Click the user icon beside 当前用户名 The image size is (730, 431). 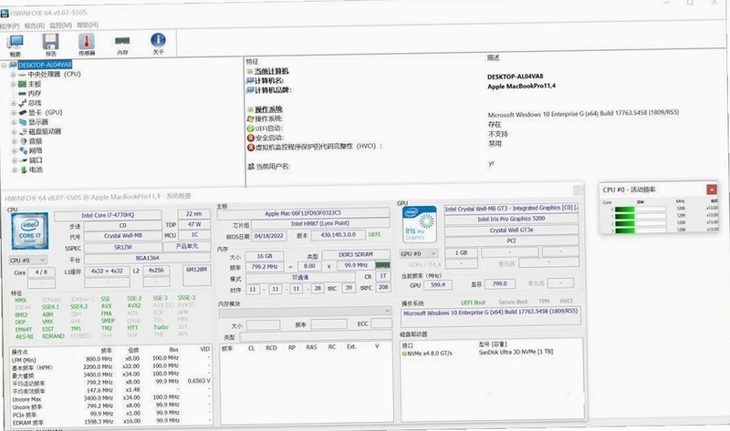pyautogui.click(x=251, y=167)
